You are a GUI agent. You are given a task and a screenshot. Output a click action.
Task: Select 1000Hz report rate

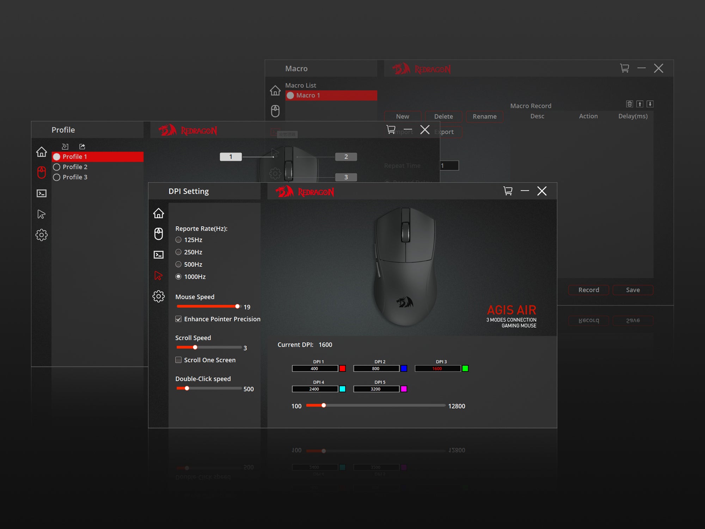pyautogui.click(x=178, y=277)
